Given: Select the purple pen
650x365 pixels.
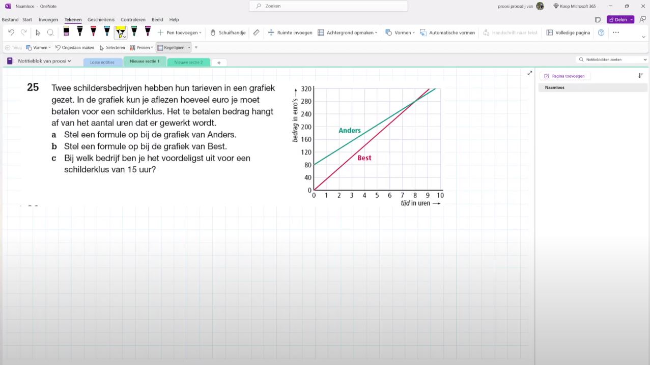Looking at the screenshot, I should 148,32.
